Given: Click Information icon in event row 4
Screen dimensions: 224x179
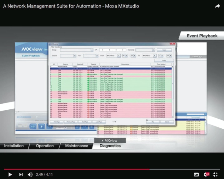Looking at the screenshot, I should pos(88,74).
